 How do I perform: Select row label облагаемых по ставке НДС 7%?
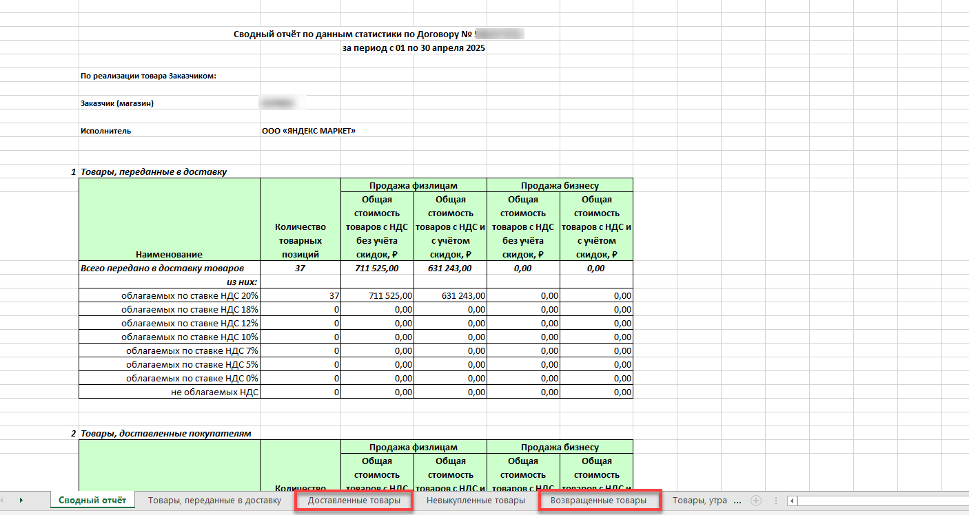[170, 350]
